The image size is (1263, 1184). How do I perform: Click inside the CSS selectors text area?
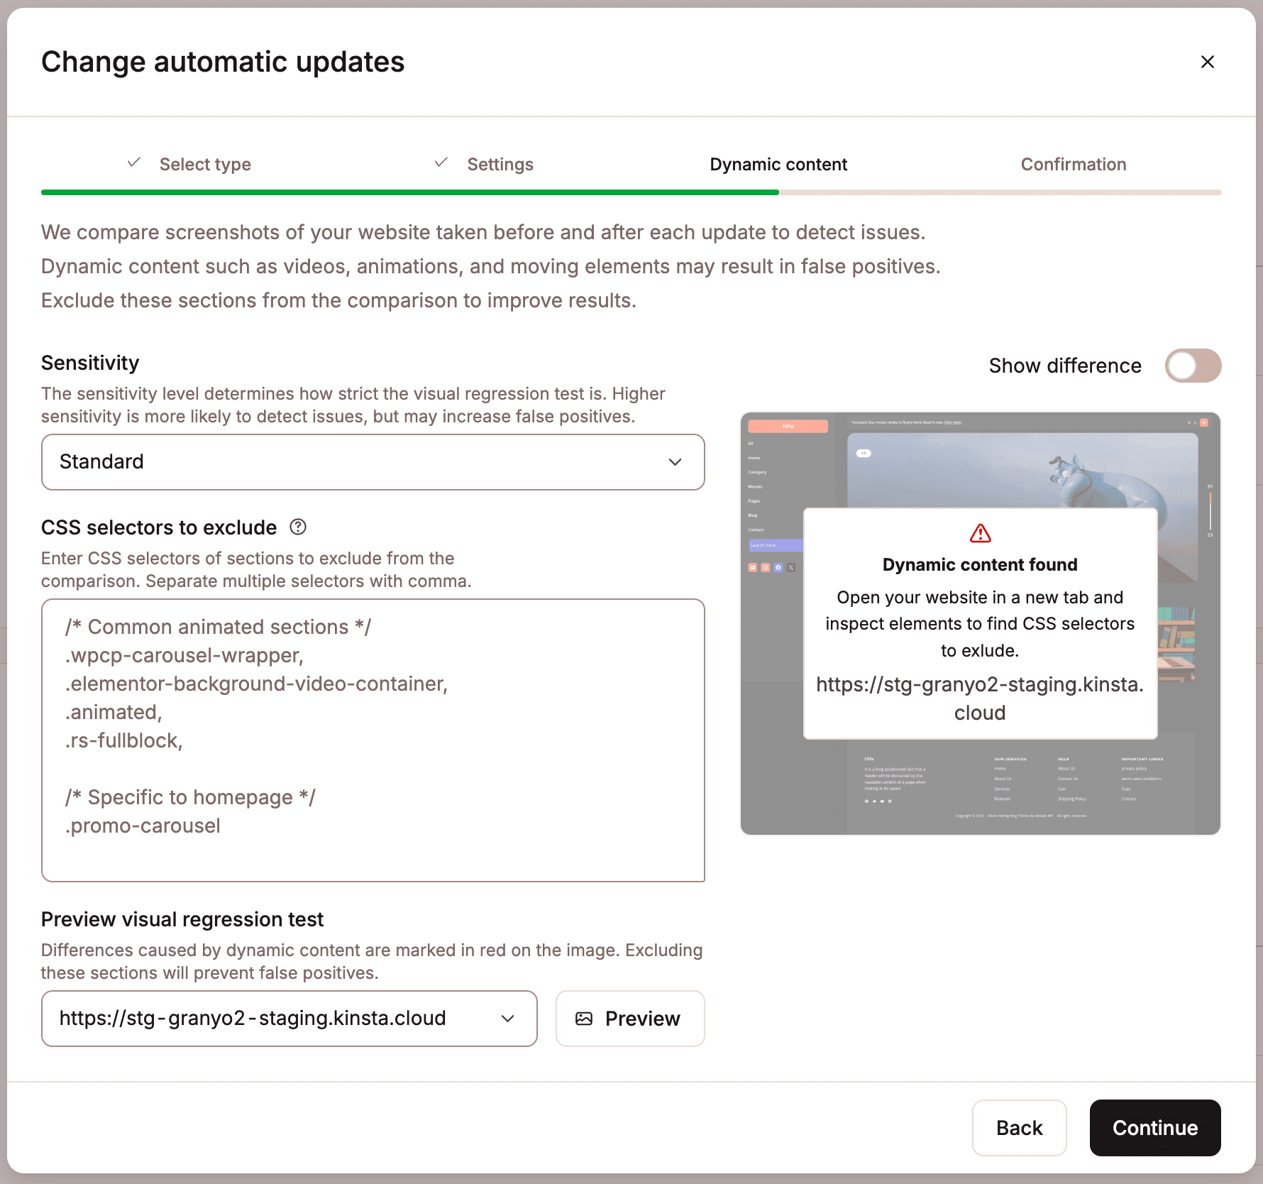click(x=373, y=738)
